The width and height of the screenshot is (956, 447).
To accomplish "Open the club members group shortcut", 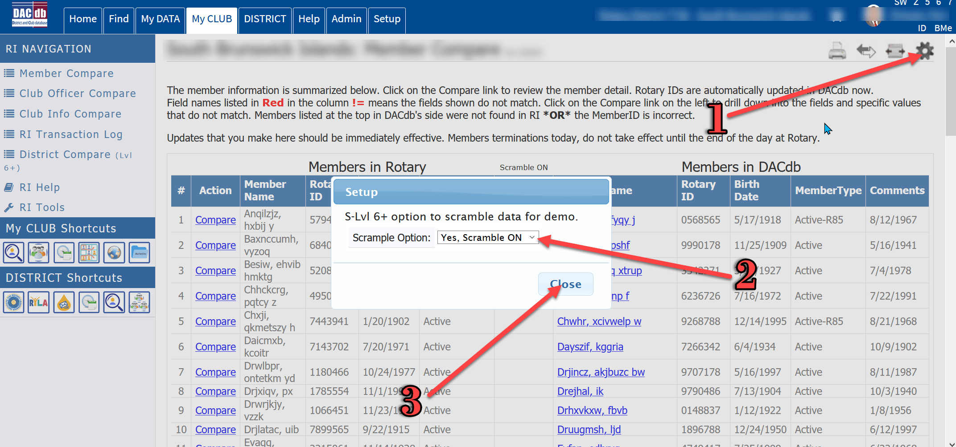I will coord(39,253).
